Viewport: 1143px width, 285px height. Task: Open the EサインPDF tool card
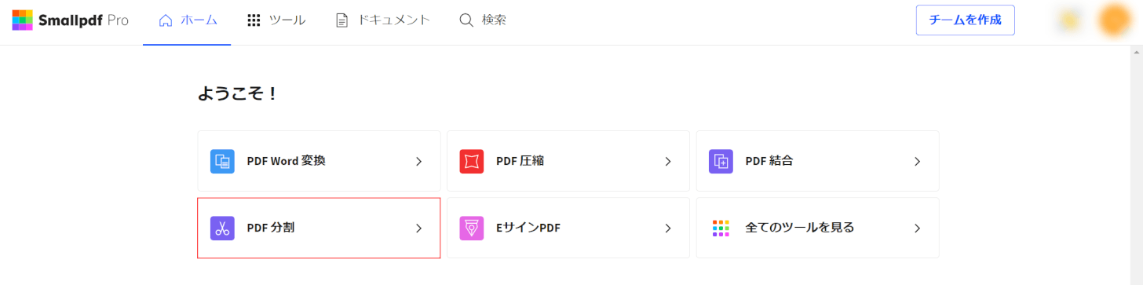(568, 228)
